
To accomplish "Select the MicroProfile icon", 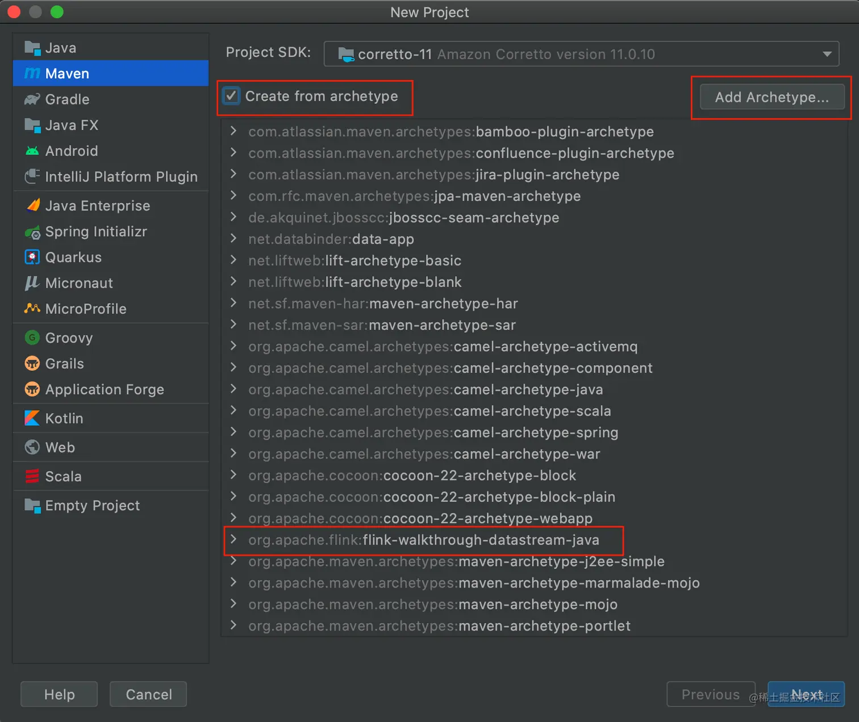I will tap(32, 308).
